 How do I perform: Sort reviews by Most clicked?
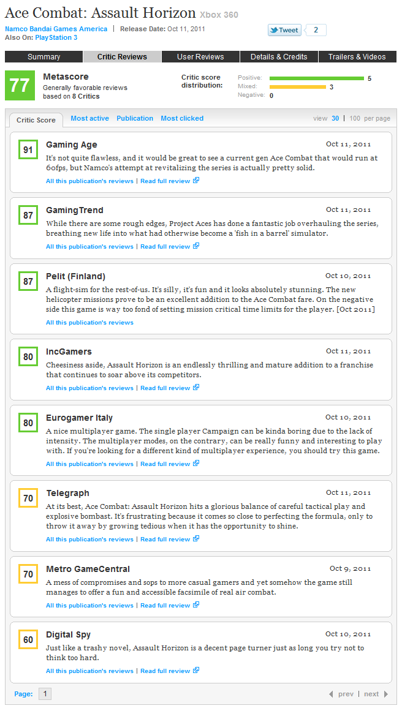tap(182, 118)
